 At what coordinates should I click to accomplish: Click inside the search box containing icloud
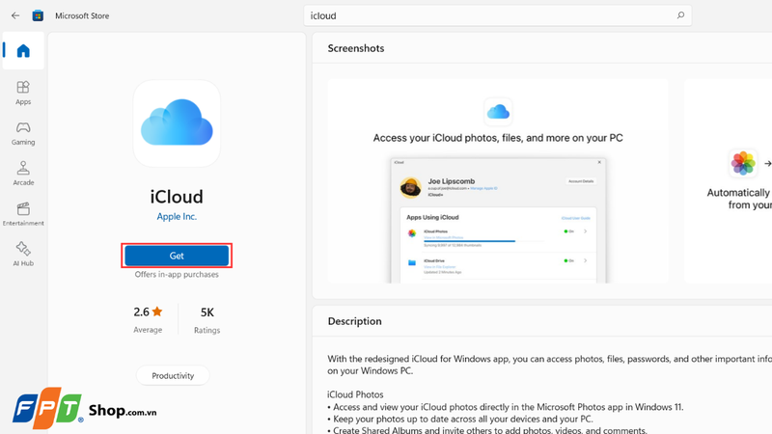[x=497, y=15]
